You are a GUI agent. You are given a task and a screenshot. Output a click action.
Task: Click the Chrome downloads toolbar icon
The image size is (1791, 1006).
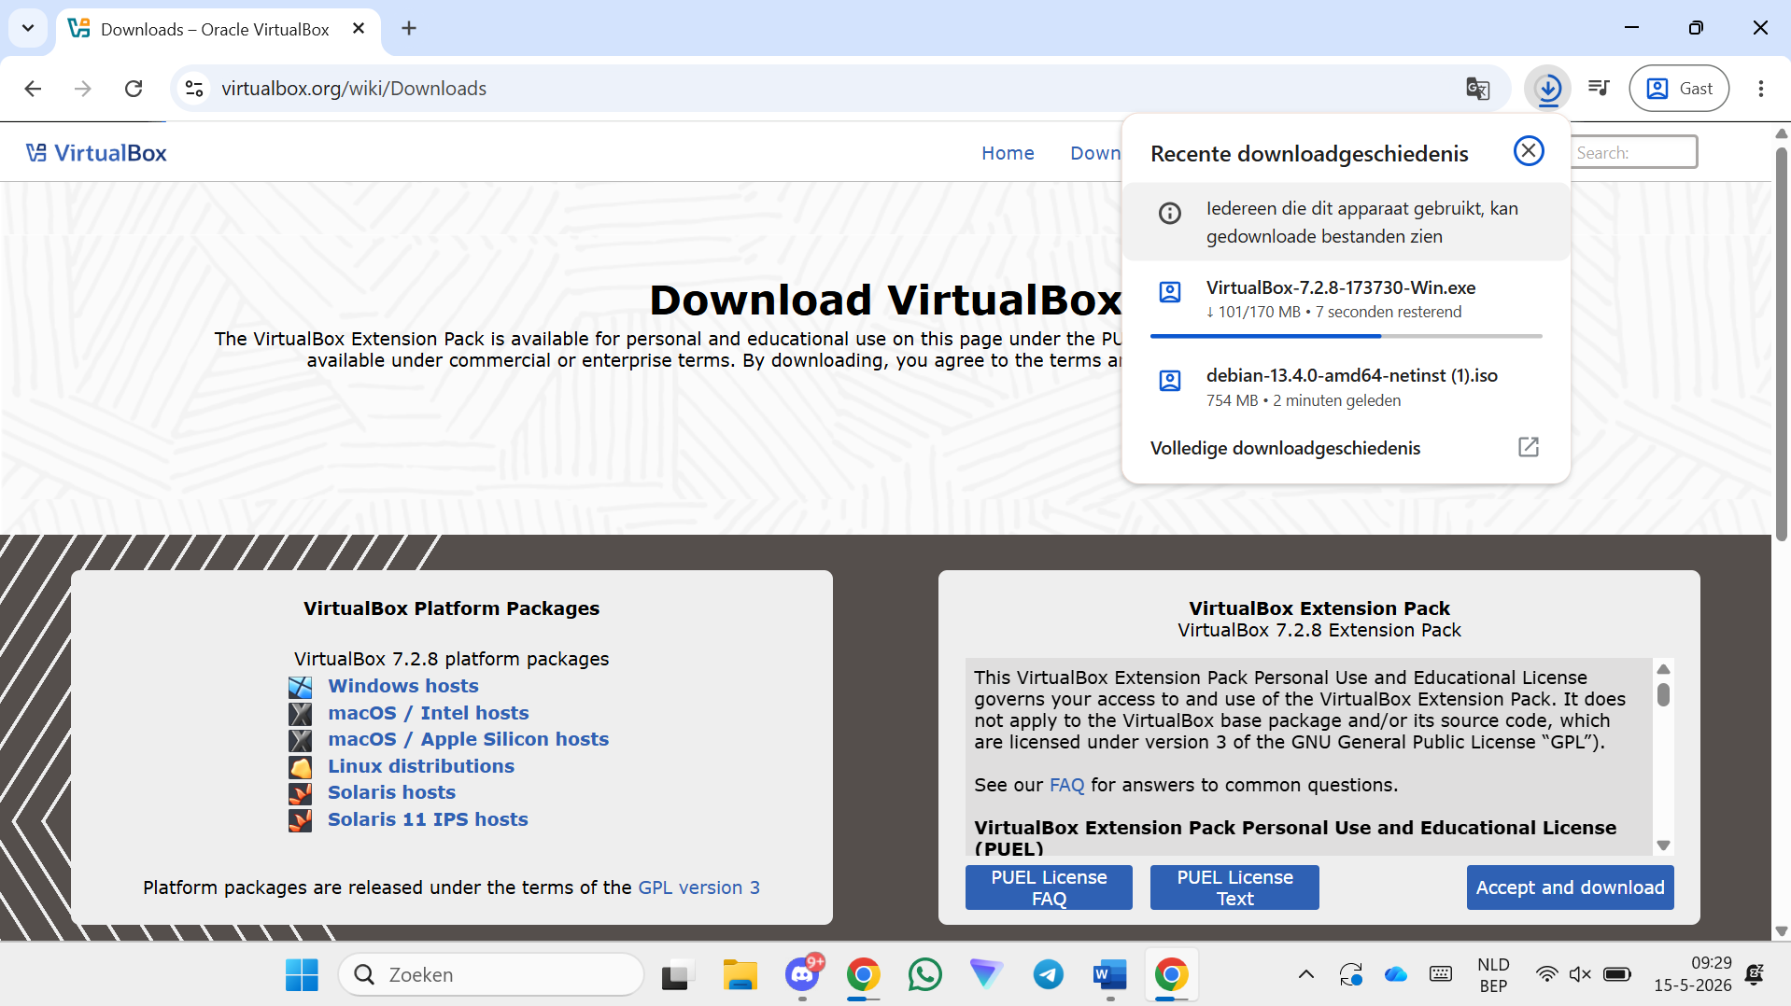(1548, 89)
